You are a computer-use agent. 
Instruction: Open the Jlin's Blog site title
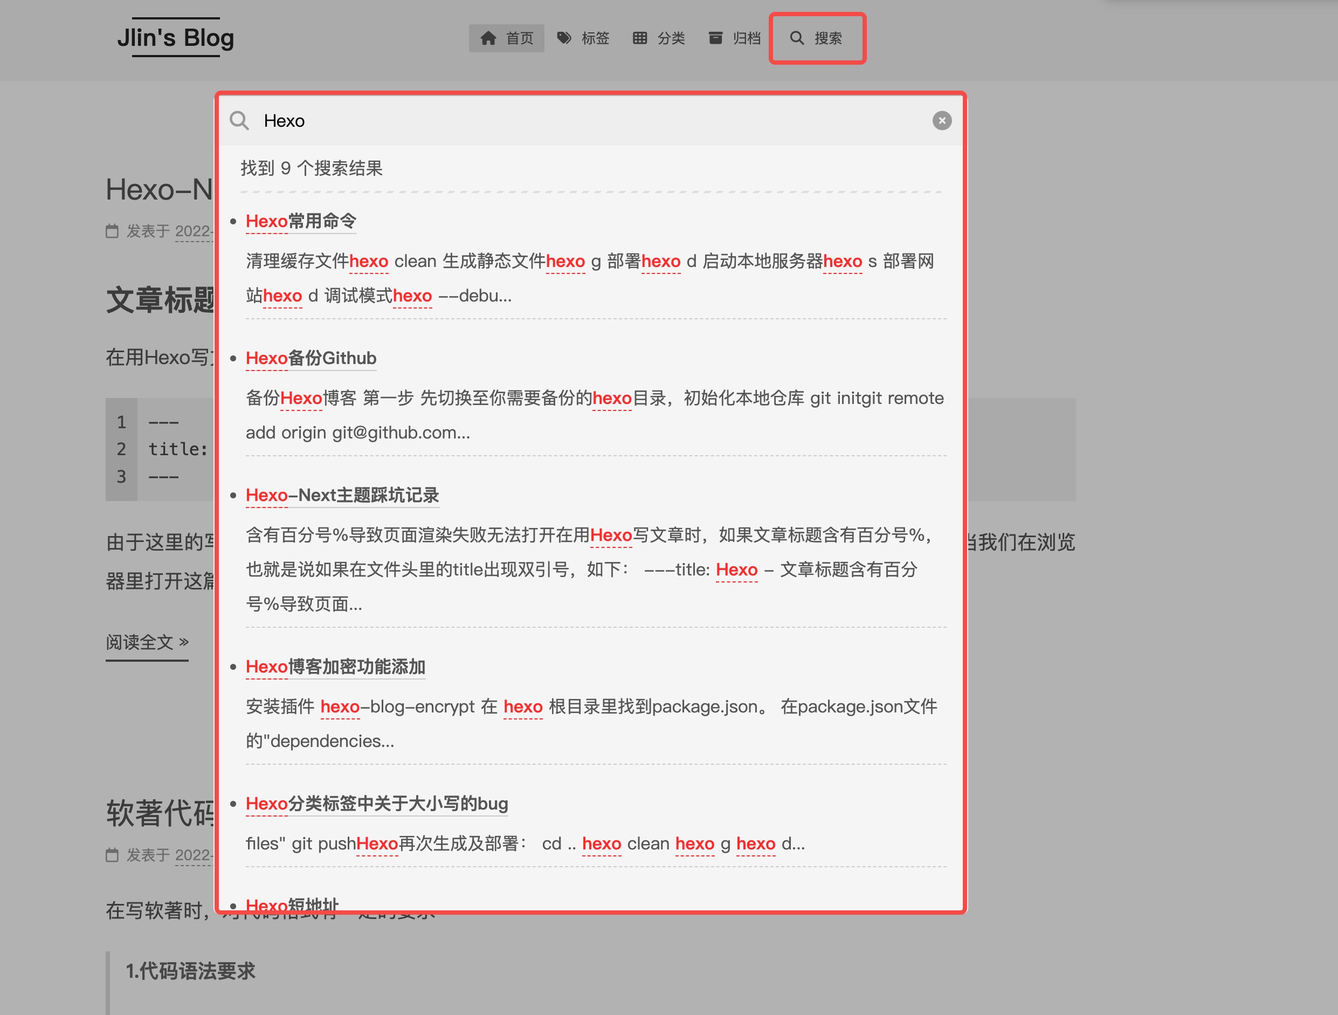[175, 38]
